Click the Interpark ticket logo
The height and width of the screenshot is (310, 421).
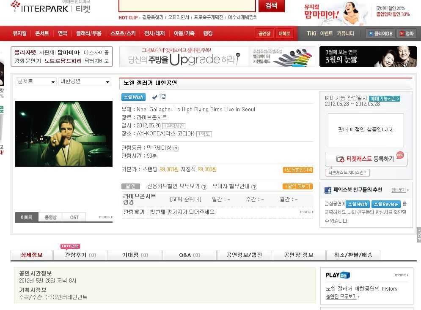point(50,7)
